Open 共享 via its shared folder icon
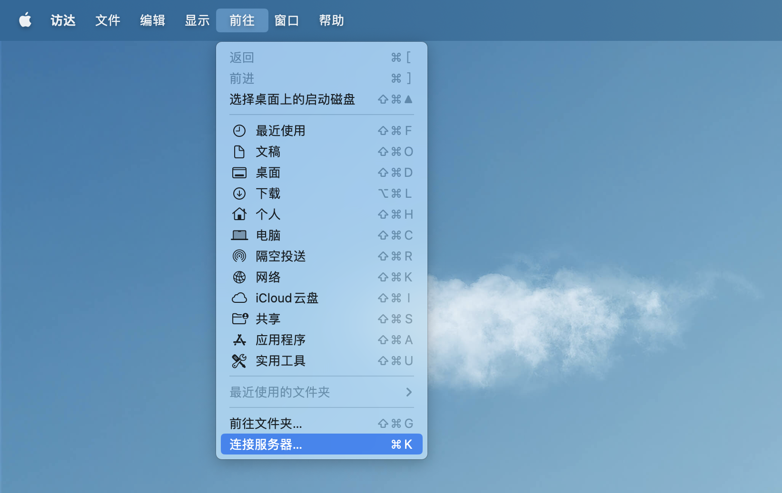This screenshot has width=782, height=493. [x=239, y=319]
